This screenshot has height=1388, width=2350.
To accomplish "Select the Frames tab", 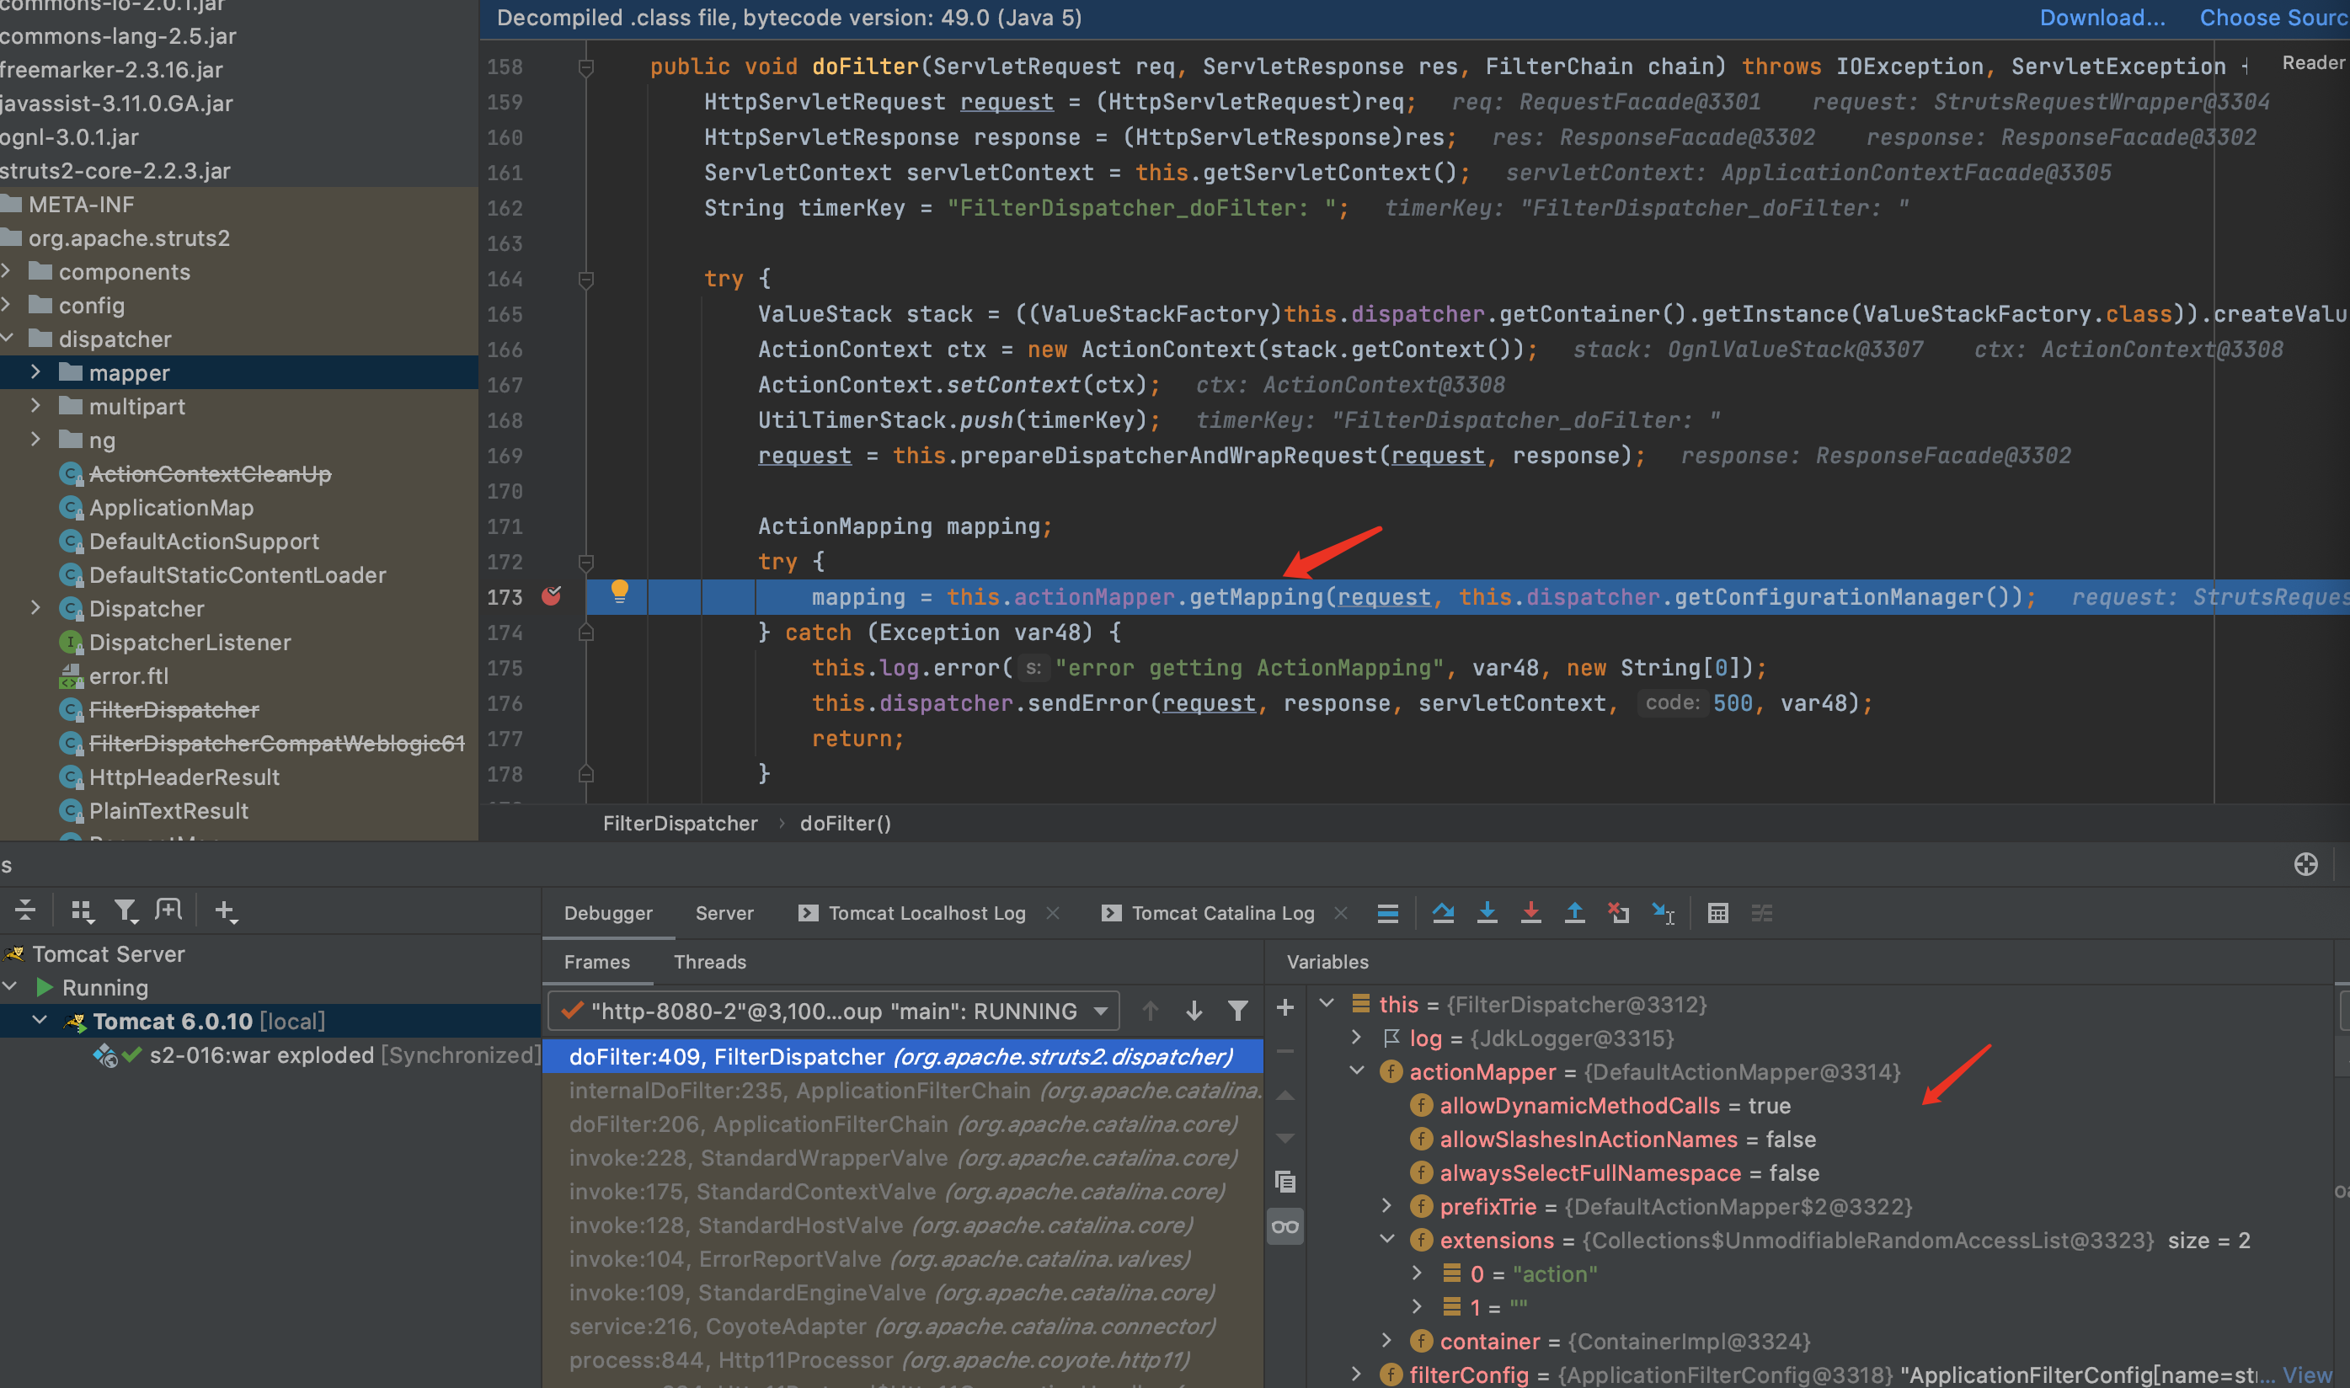I will click(596, 962).
